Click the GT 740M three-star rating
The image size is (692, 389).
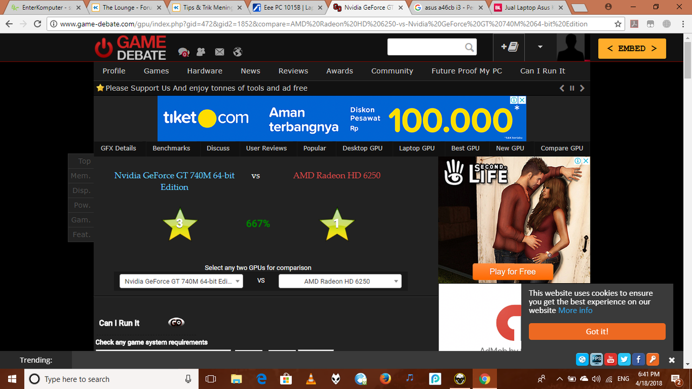(179, 224)
